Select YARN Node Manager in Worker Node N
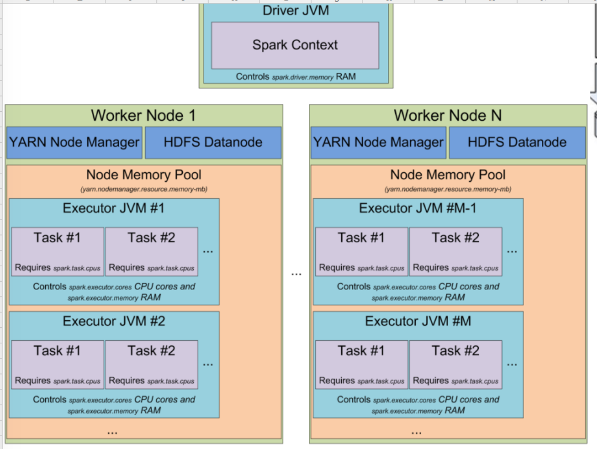 379,143
